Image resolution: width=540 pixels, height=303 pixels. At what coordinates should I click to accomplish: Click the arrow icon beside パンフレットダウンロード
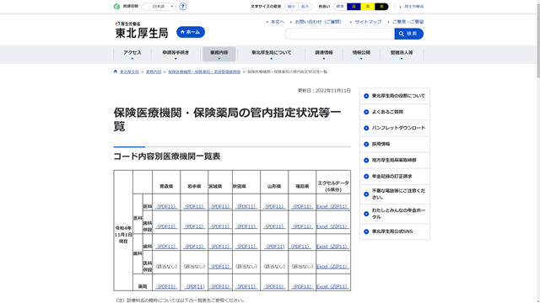[x=366, y=128]
